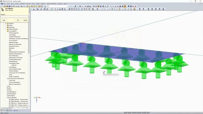
Task: Toggle GLINES in status bar
Action: click(x=145, y=113)
